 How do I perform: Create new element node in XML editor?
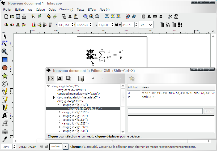point(51,79)
